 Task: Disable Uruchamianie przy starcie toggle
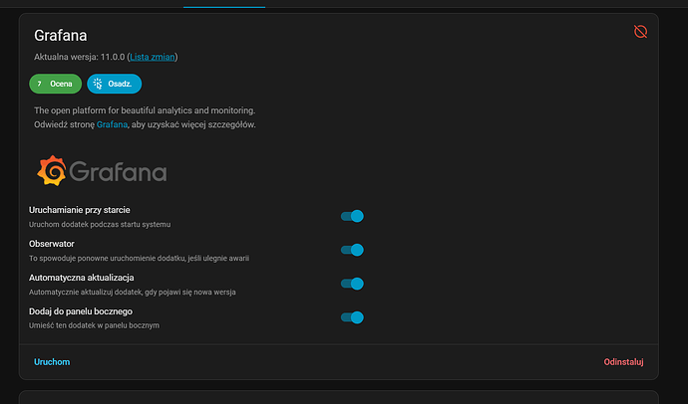tap(352, 216)
